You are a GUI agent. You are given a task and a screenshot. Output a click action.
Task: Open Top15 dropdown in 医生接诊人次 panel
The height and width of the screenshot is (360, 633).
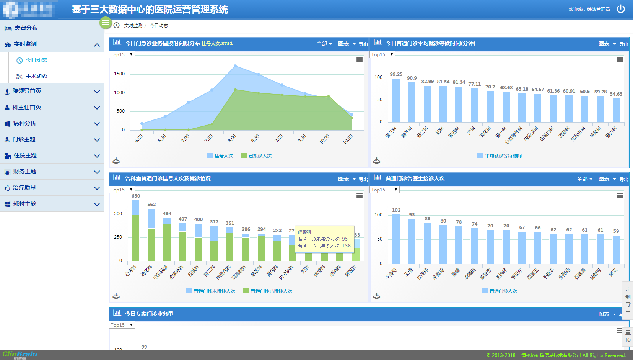click(384, 190)
